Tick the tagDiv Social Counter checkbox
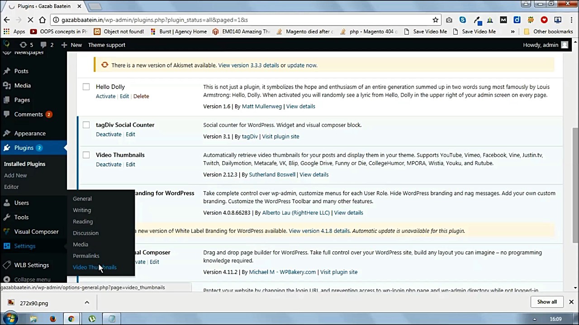This screenshot has width=579, height=325. pos(86,125)
